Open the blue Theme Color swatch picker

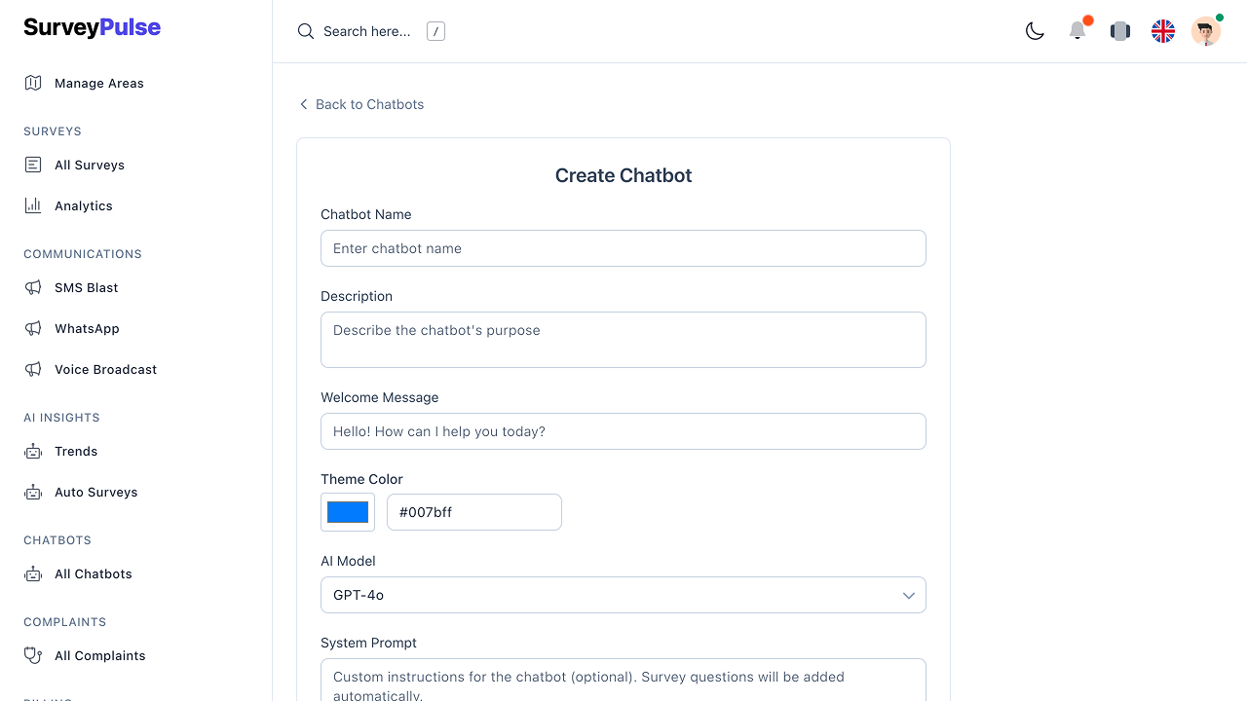point(348,512)
